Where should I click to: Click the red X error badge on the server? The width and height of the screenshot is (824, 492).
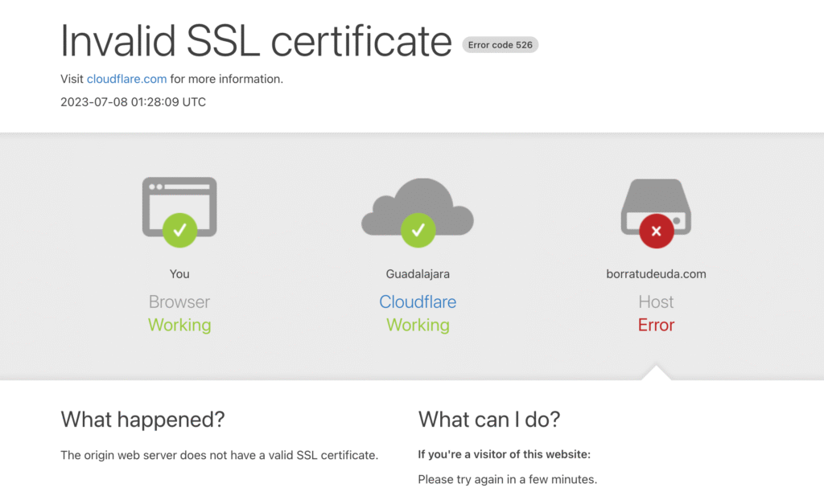click(x=656, y=231)
